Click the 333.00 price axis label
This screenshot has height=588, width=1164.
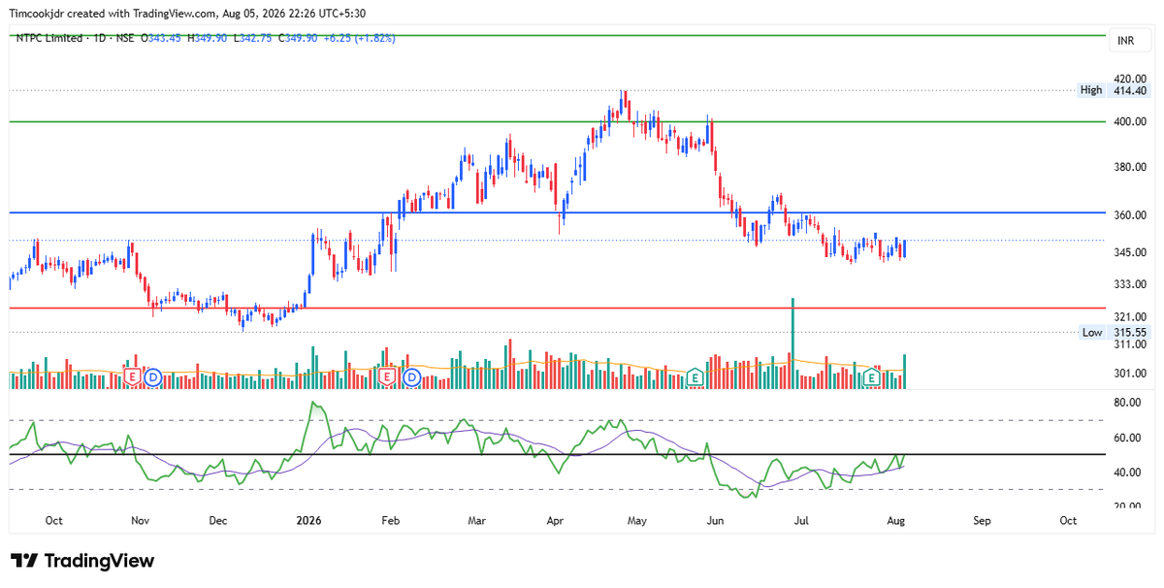click(x=1131, y=284)
